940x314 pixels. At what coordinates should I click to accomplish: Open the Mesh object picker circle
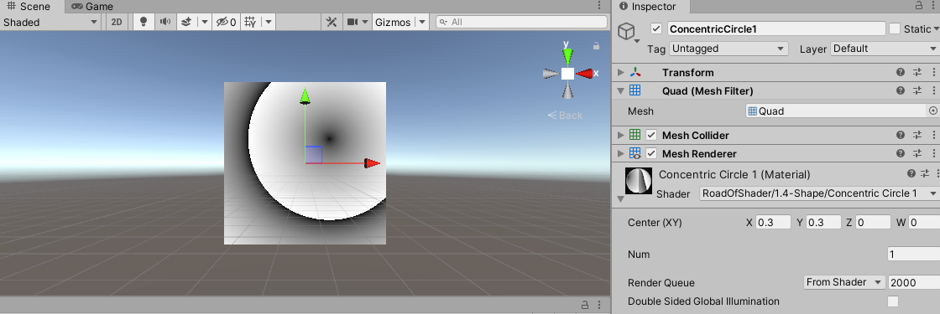coord(932,111)
